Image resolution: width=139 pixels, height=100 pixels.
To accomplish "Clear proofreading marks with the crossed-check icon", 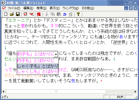I will pos(32,14).
